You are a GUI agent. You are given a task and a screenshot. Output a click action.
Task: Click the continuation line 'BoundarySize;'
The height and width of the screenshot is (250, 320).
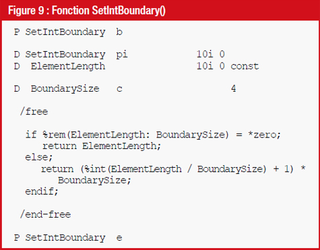pos(94,181)
